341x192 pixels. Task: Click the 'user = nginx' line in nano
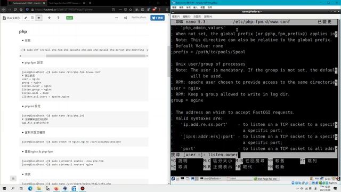pyautogui.click(x=186, y=88)
